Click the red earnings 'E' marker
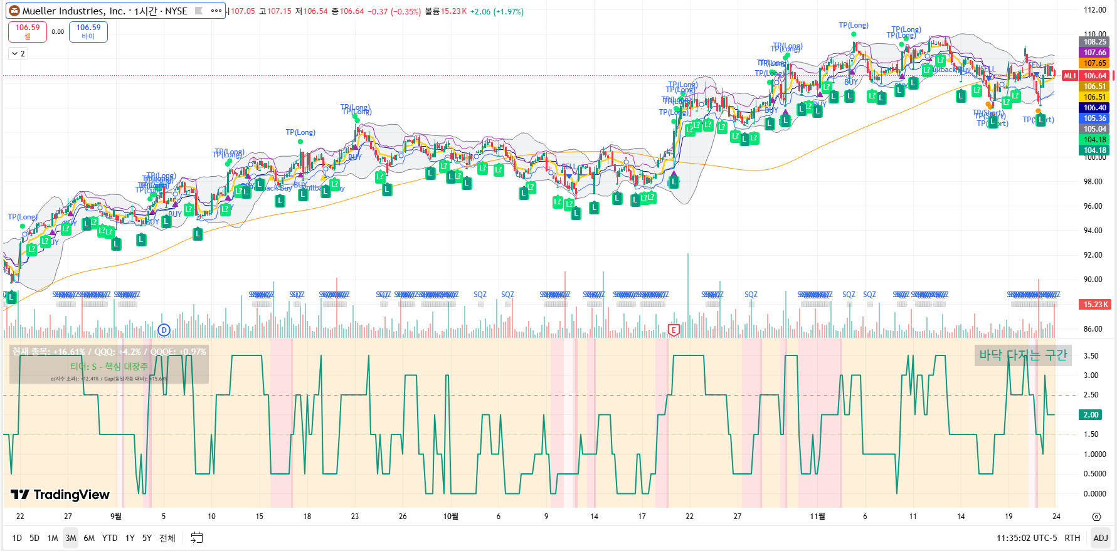The width and height of the screenshot is (1117, 551). (x=674, y=330)
